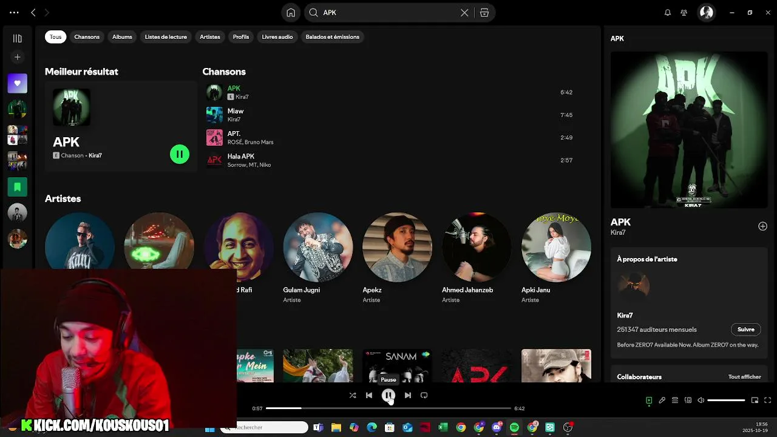Open the Browse icon in search bar
Image resolution: width=777 pixels, height=437 pixels.
pos(484,13)
